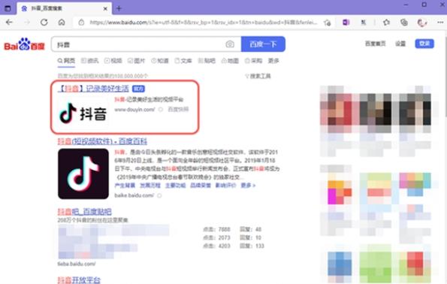The height and width of the screenshot is (284, 447).
Task: Open the tab actions menu icon
Action: coord(8,8)
